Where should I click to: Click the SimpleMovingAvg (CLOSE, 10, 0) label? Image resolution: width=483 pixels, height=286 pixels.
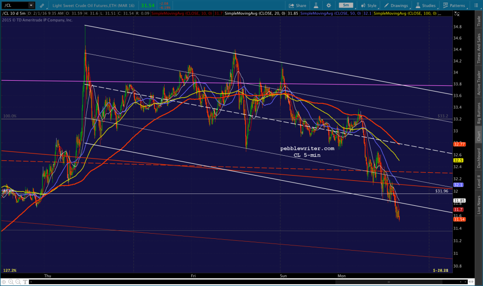coord(182,13)
